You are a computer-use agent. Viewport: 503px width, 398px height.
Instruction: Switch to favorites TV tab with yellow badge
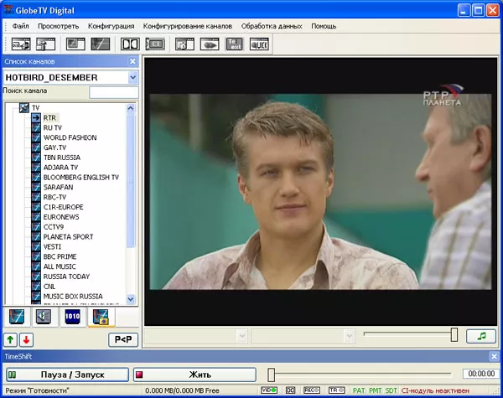[101, 317]
